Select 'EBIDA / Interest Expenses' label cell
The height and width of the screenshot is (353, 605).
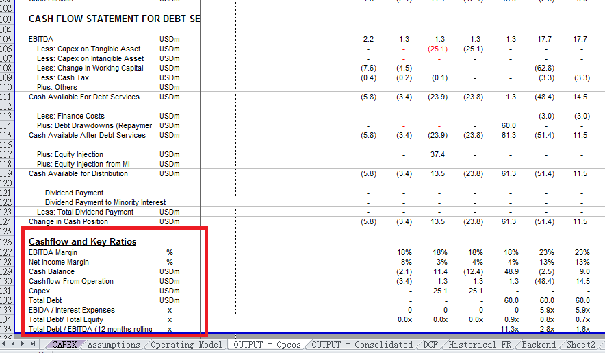coord(72,310)
